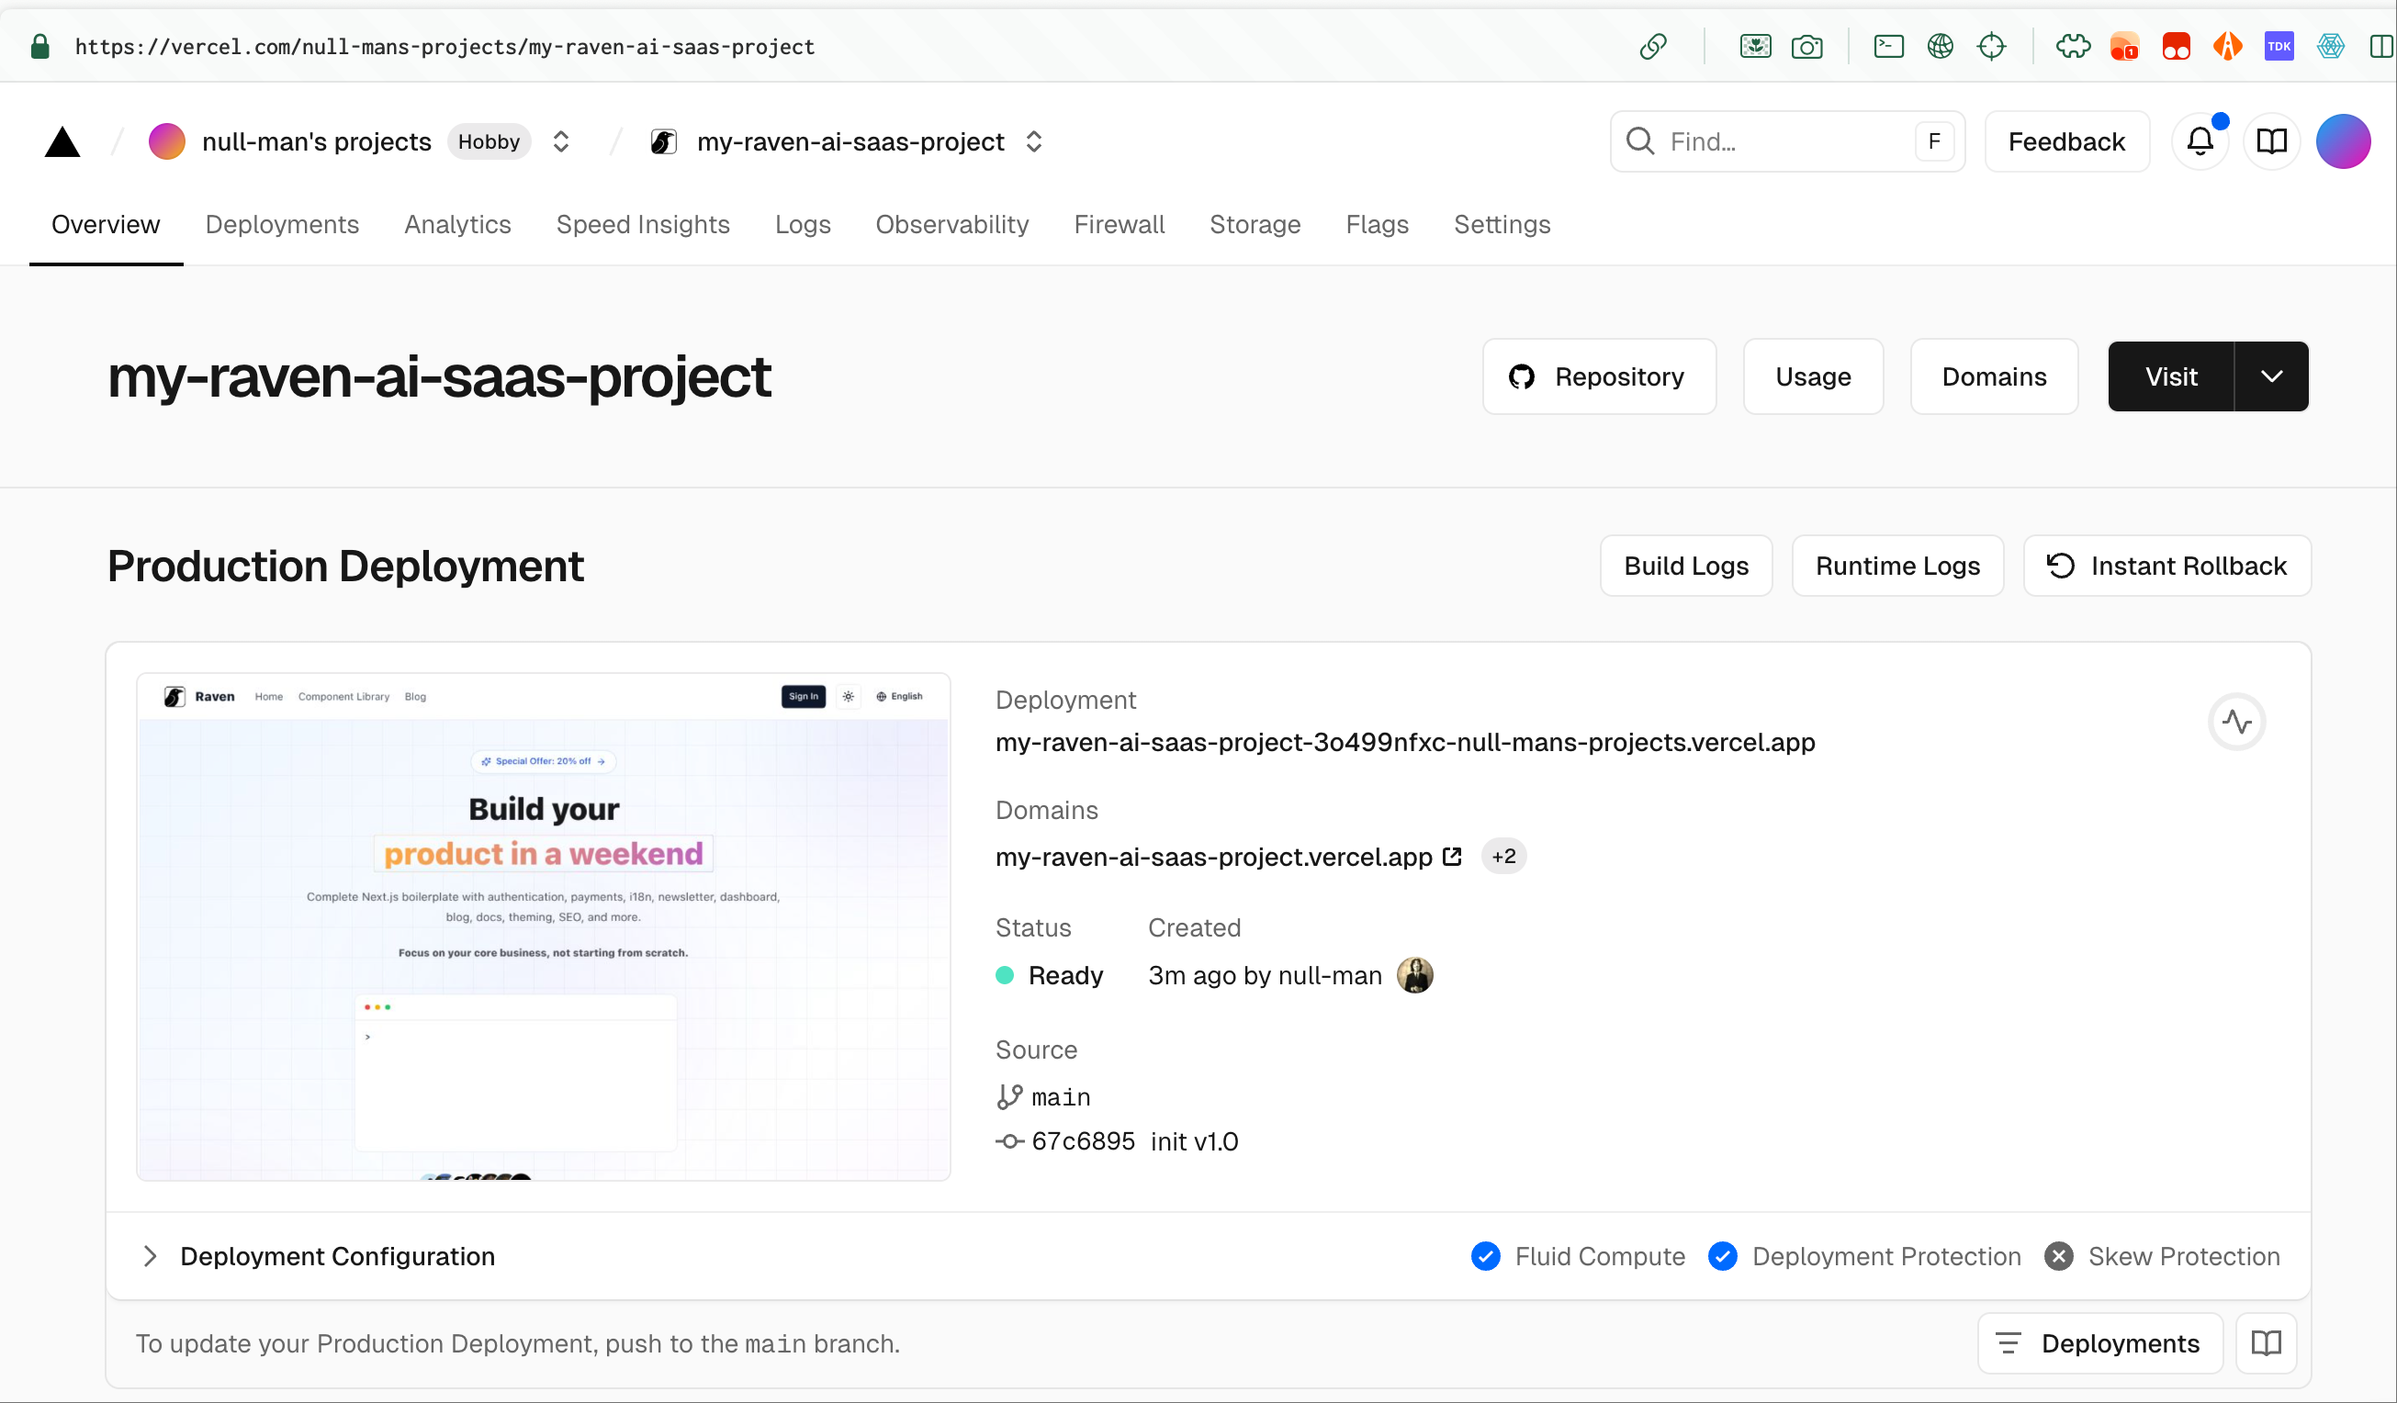The height and width of the screenshot is (1403, 2397).
Task: Open Build Logs
Action: [x=1685, y=566]
